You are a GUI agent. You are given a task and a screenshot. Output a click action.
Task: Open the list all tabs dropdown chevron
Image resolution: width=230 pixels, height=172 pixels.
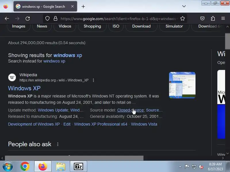184,6
